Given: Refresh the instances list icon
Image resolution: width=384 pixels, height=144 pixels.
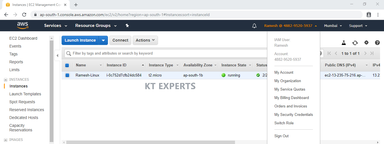Looking at the screenshot, I should [355, 43].
